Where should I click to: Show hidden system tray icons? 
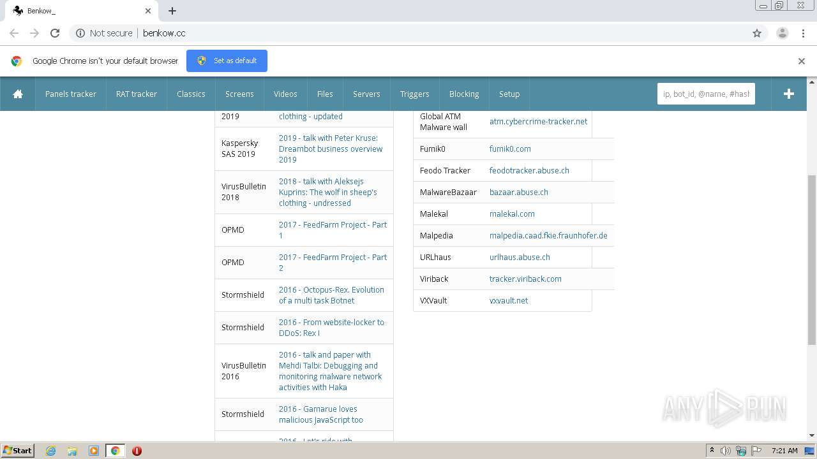pyautogui.click(x=712, y=451)
